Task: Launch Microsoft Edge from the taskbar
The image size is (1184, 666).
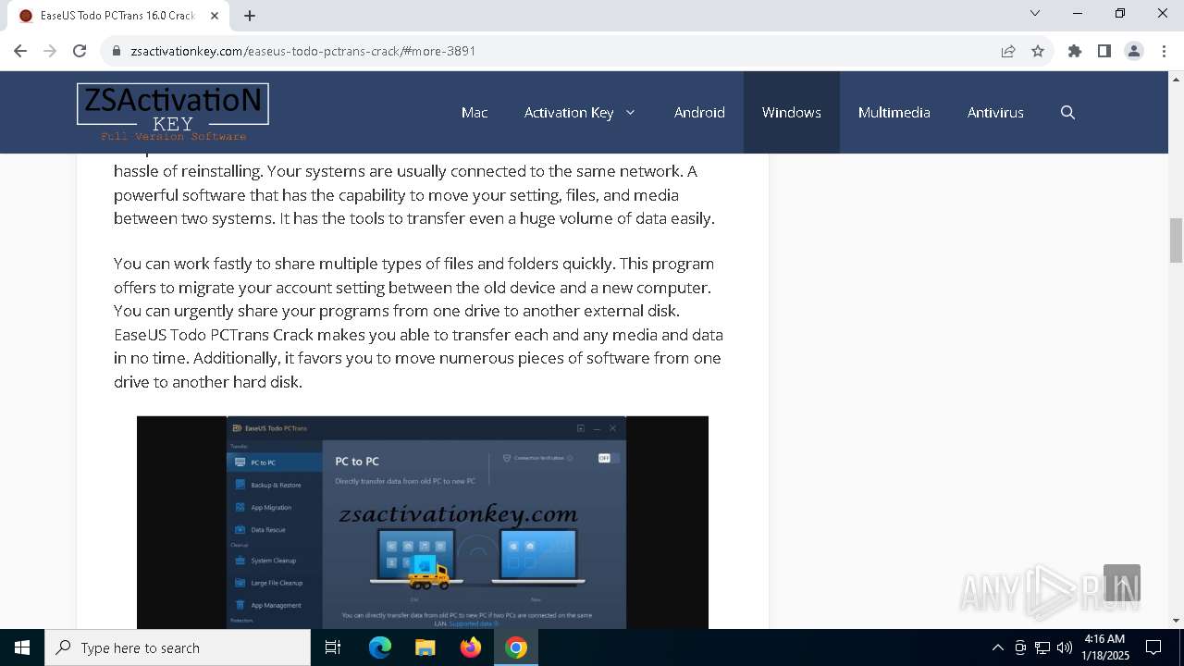Action: pyautogui.click(x=380, y=647)
